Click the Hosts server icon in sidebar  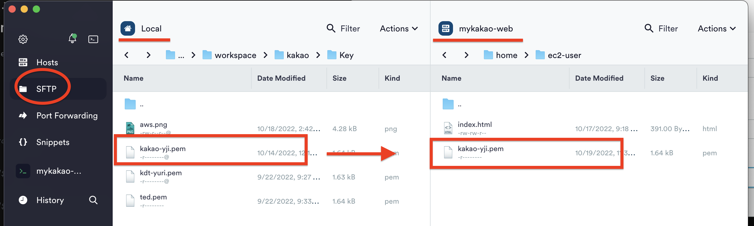click(23, 62)
